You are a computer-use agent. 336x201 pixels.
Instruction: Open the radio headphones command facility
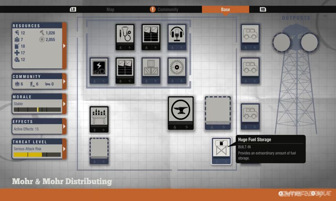point(177,37)
